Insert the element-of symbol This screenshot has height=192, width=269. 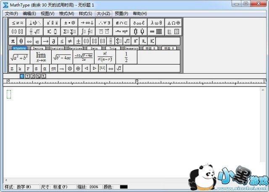(37, 41)
